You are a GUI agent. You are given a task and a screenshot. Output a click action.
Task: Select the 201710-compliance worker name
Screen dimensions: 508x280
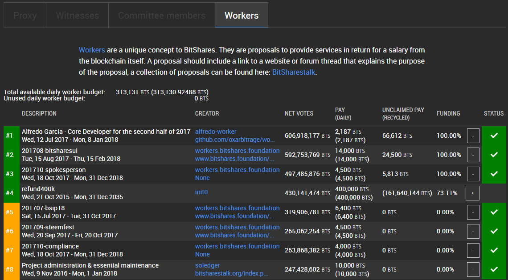point(50,246)
